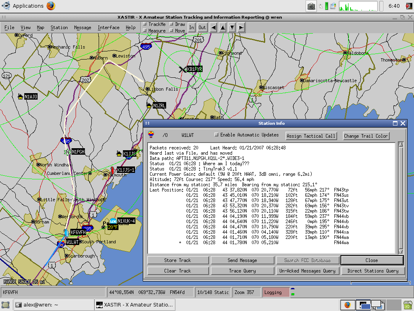
Task: Open the trash icon in bottom panel
Action: coord(408,305)
